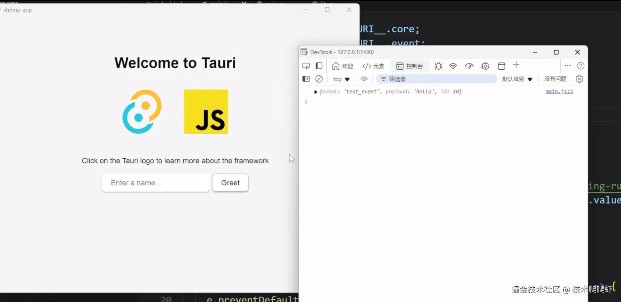Viewport: 621px width, 302px height.
Task: Open the Application panel icon tab
Action: pyautogui.click(x=502, y=66)
